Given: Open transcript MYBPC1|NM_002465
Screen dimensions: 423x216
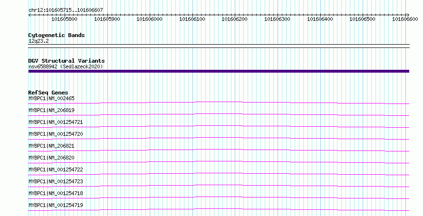Looking at the screenshot, I should coord(51,98).
